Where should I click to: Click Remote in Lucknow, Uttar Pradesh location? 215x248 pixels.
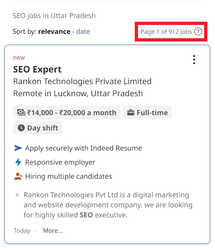click(78, 93)
